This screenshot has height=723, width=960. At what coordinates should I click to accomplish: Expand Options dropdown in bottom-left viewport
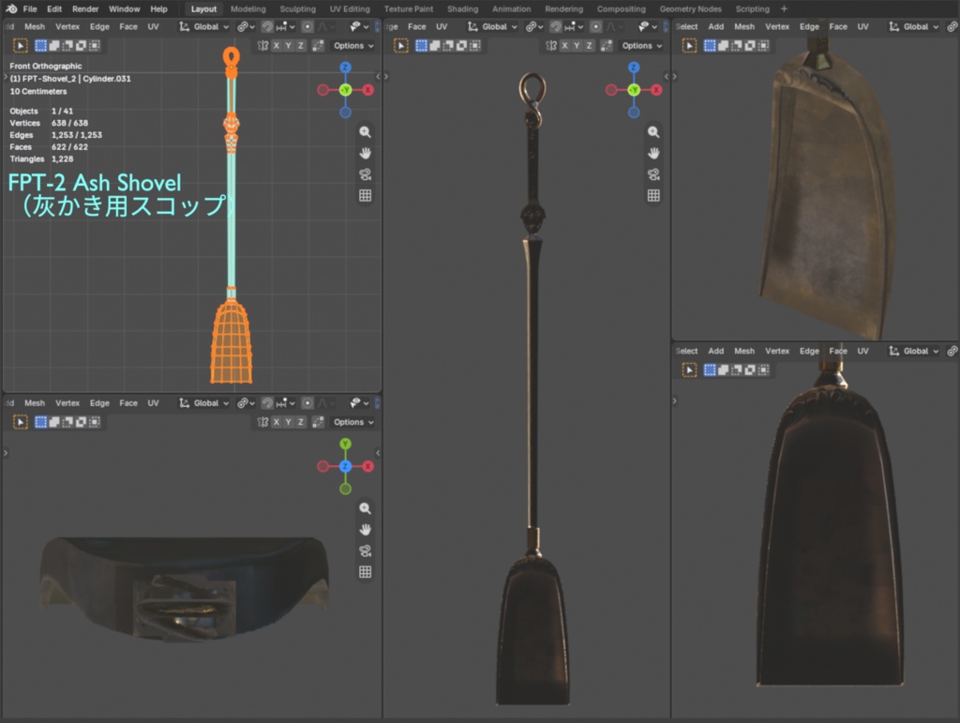coord(353,422)
